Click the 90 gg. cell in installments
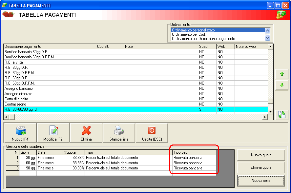This screenshot has height=193, width=291. tap(28, 168)
